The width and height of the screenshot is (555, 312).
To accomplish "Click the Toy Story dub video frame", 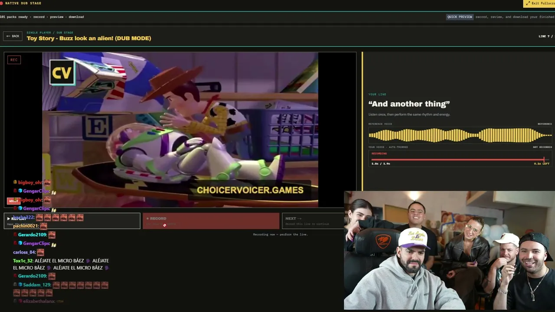I will (x=180, y=130).
